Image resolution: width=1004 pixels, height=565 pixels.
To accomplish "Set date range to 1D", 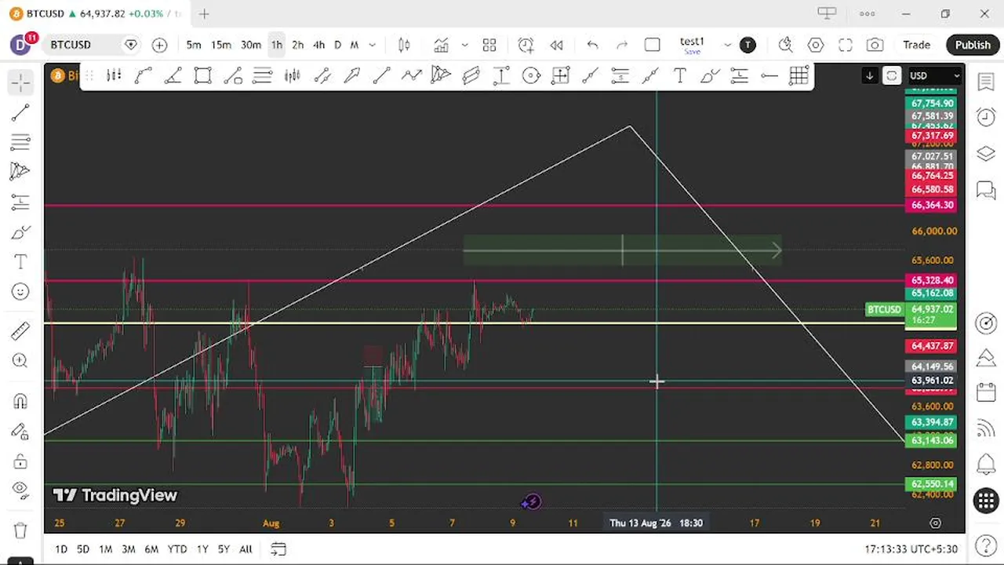I will tap(61, 549).
